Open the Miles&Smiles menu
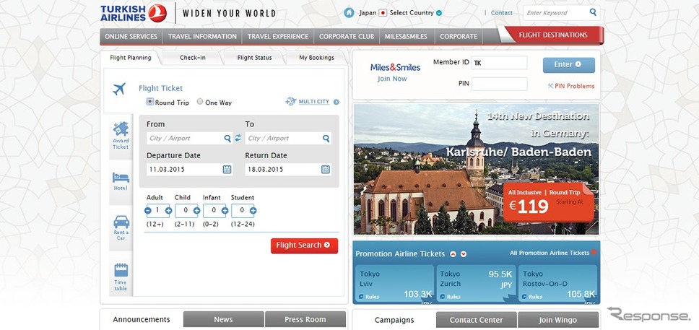This screenshot has height=330, width=699. [406, 37]
